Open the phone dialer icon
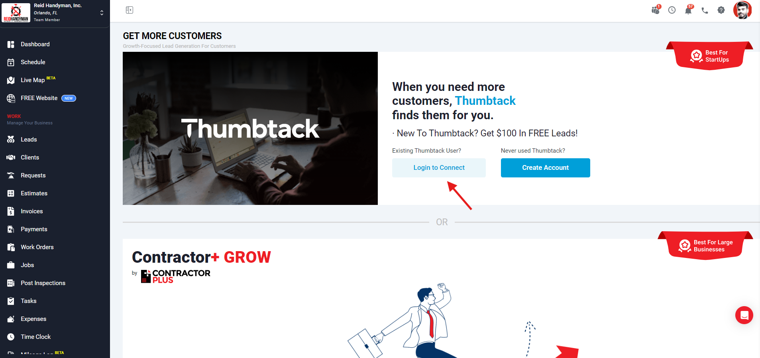The width and height of the screenshot is (760, 358). coord(705,10)
